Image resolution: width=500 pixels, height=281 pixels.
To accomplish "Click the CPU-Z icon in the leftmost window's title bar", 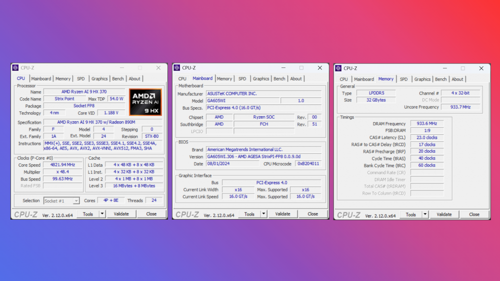I will point(15,68).
